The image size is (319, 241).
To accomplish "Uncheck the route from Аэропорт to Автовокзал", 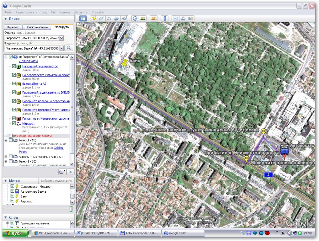I will pos(11,57).
